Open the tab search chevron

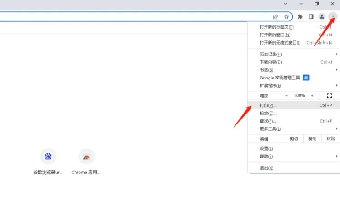[x=285, y=4]
